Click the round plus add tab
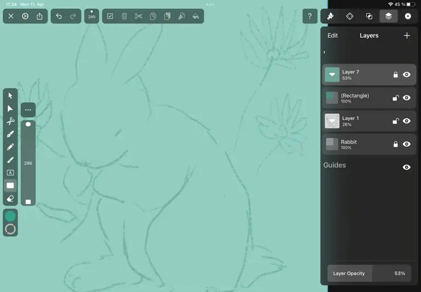The width and height of the screenshot is (421, 292). (x=408, y=16)
